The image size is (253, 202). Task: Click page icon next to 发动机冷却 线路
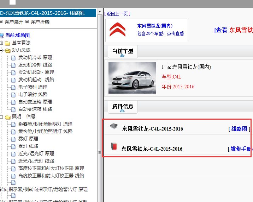pyautogui.click(x=13, y=65)
